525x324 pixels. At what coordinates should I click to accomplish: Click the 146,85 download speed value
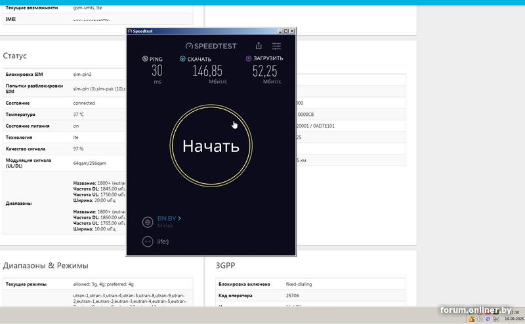coord(207,71)
